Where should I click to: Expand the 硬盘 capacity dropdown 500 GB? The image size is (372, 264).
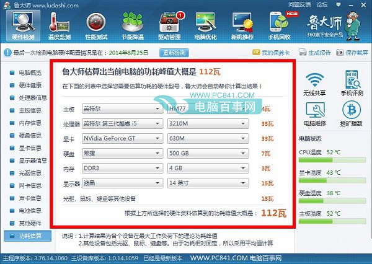tap(208, 154)
